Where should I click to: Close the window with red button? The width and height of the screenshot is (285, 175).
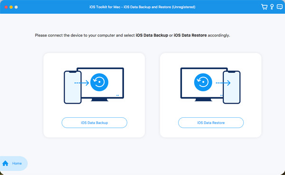tap(6, 7)
